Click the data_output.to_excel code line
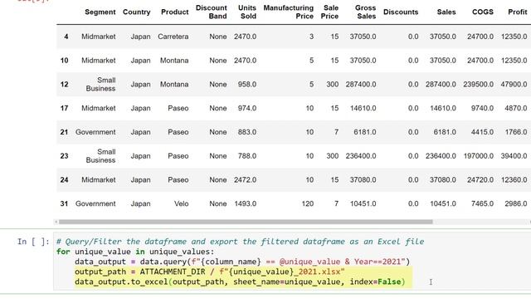 point(240,282)
